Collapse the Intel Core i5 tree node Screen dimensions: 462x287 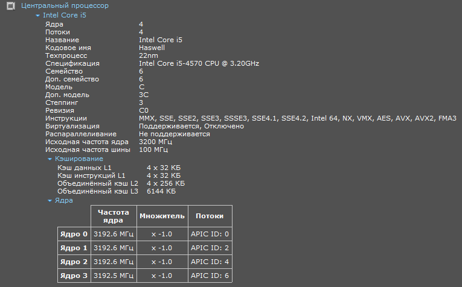37,15
